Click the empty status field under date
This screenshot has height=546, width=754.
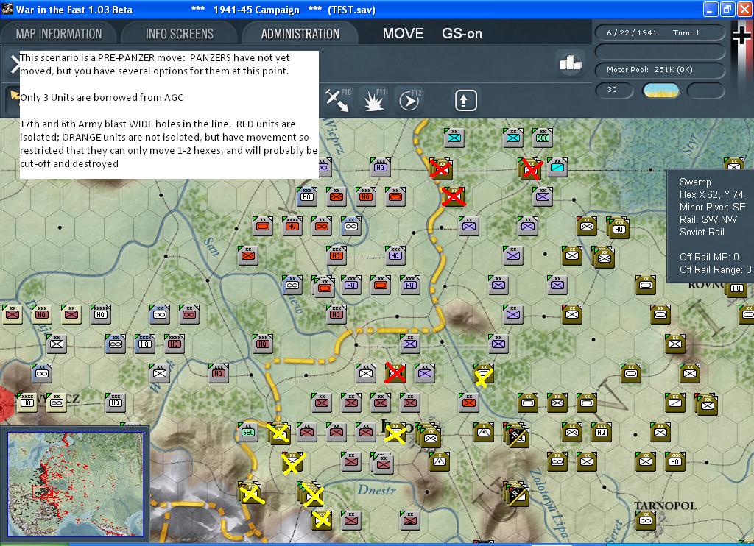click(660, 52)
